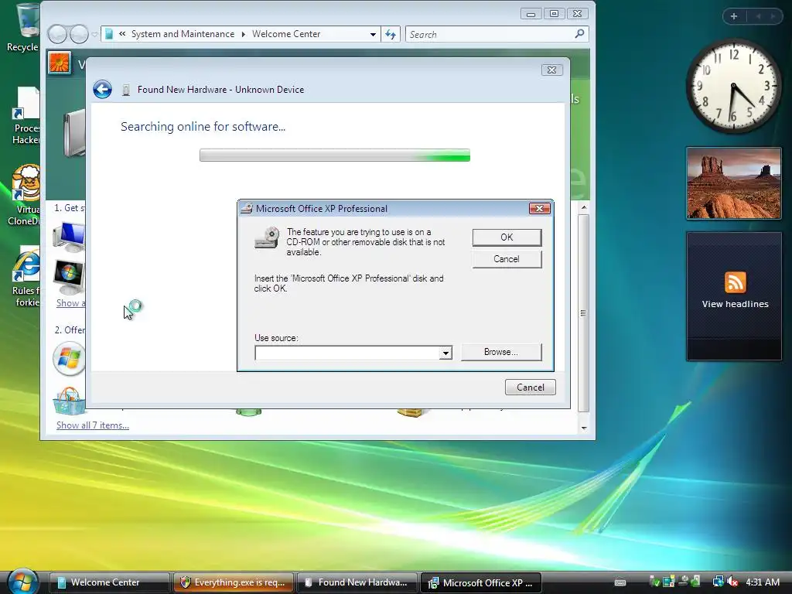Click the desert slideshow gadget picture
The height and width of the screenshot is (594, 792).
pos(734,183)
